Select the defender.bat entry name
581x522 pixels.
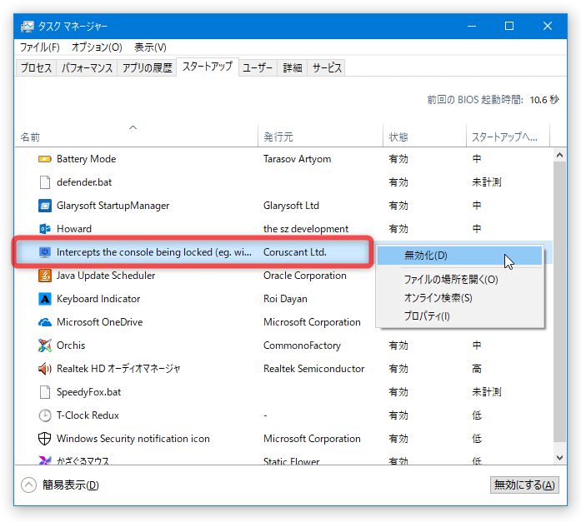click(x=84, y=182)
